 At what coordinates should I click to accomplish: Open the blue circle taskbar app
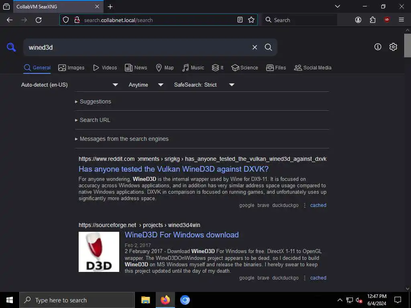coord(185,300)
